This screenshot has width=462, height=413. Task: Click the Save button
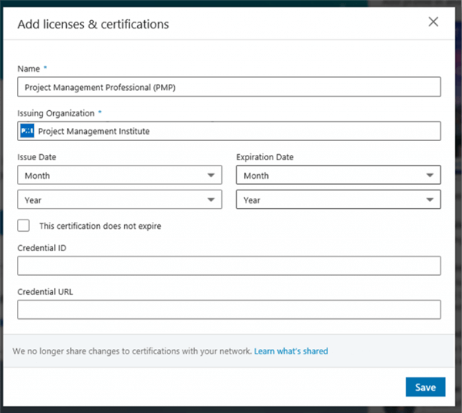[x=426, y=387]
